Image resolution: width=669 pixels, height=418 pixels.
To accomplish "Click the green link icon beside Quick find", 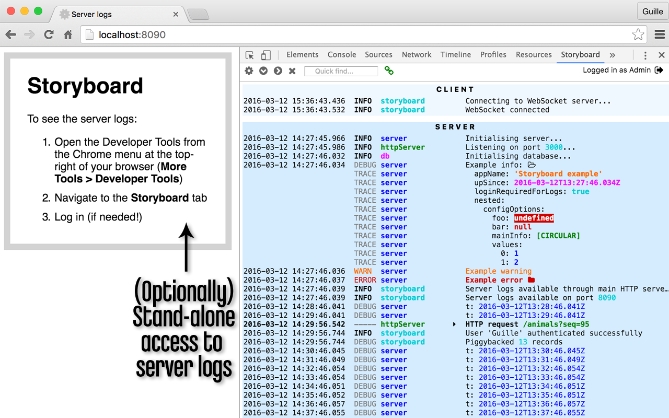I will click(x=388, y=71).
